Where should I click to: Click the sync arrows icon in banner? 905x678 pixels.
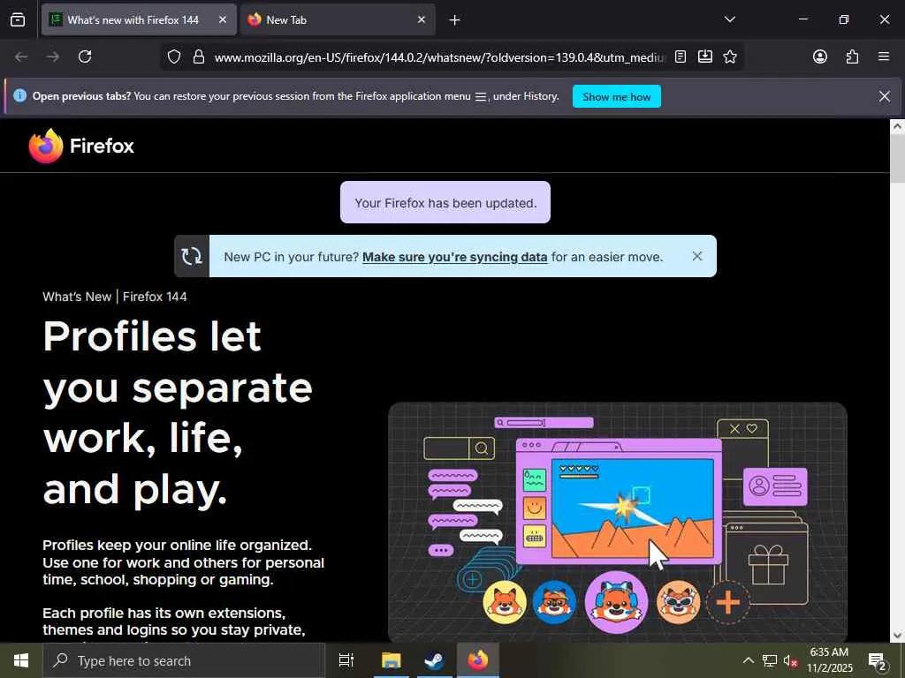point(192,256)
